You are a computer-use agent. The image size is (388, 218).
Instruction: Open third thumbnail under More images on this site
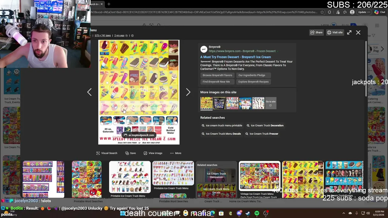pos(232,103)
